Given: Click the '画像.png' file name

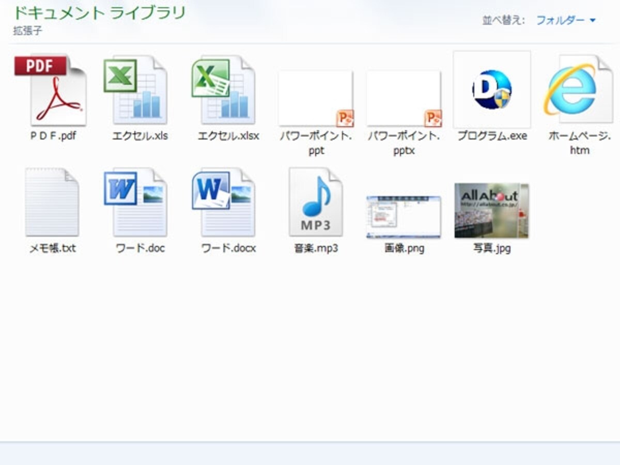Looking at the screenshot, I should tap(404, 249).
